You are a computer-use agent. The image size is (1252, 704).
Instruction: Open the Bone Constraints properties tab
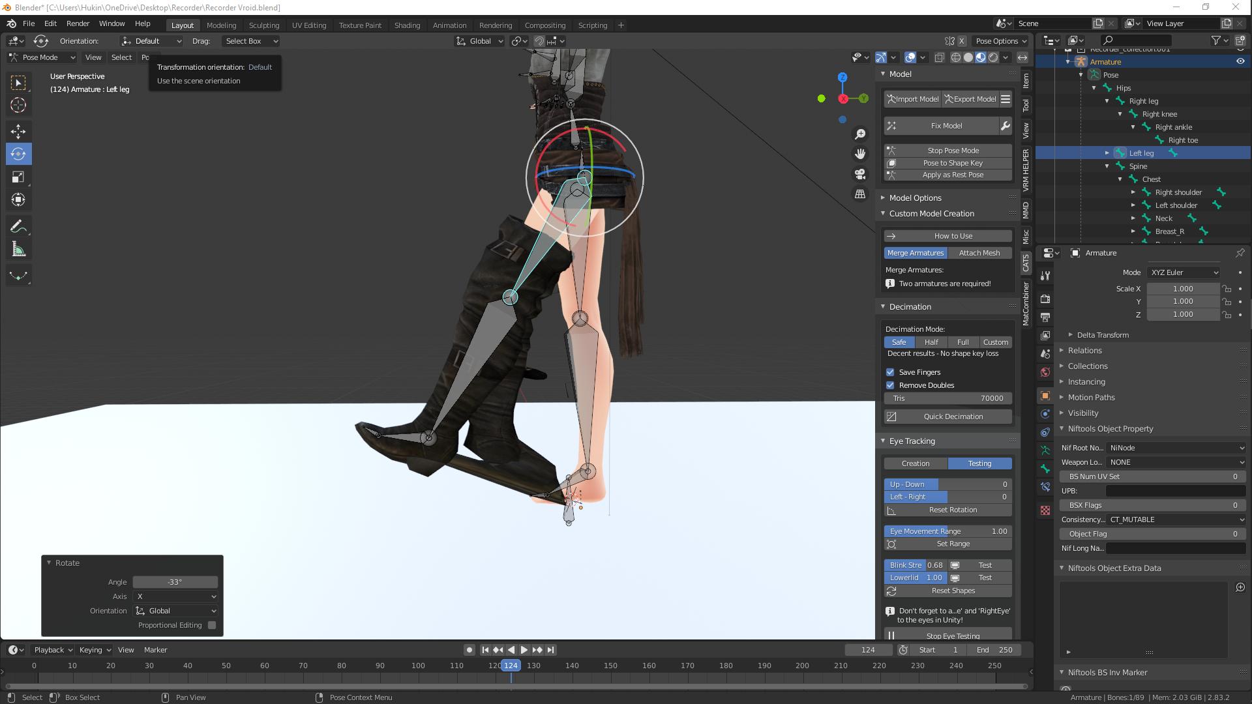1045,487
